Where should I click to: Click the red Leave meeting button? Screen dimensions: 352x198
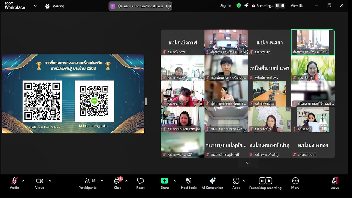[x=335, y=183]
